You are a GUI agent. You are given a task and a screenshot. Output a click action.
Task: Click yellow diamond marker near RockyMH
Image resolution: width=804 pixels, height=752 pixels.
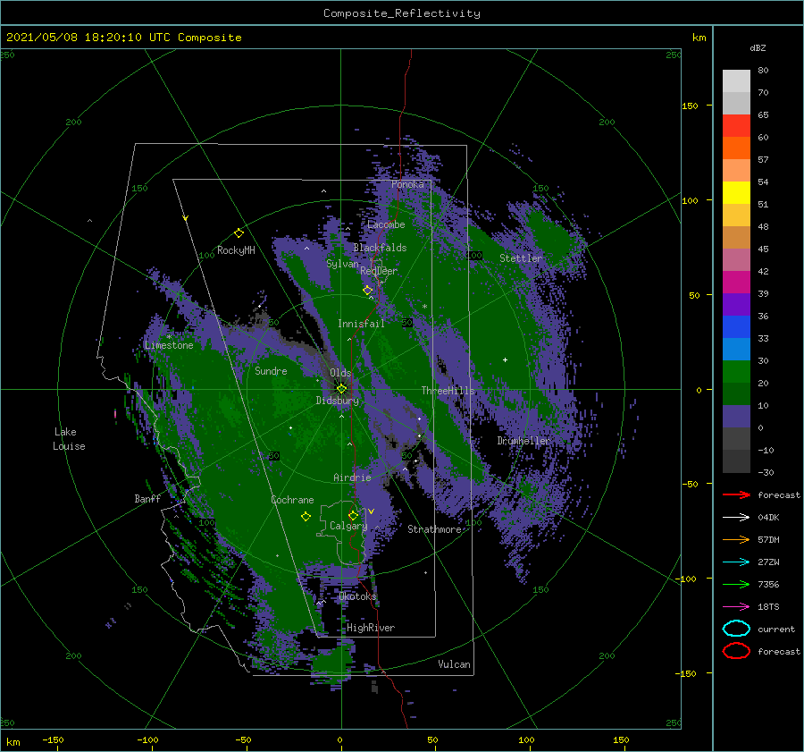pos(239,233)
